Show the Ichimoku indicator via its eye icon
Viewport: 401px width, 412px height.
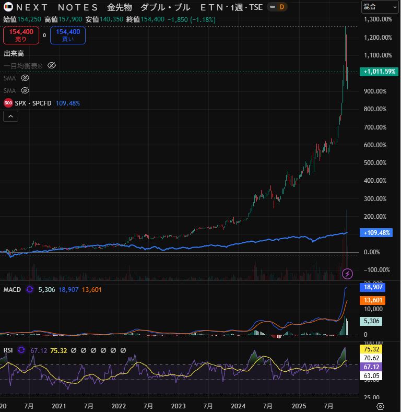(51, 65)
